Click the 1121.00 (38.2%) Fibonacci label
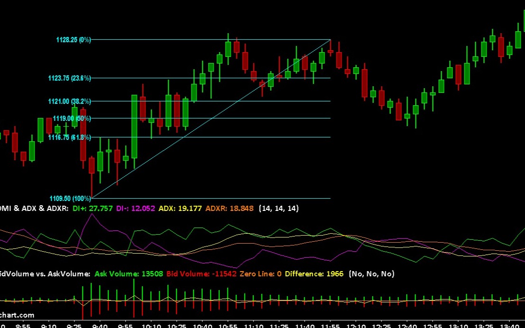This screenshot has width=525, height=328. (x=69, y=101)
